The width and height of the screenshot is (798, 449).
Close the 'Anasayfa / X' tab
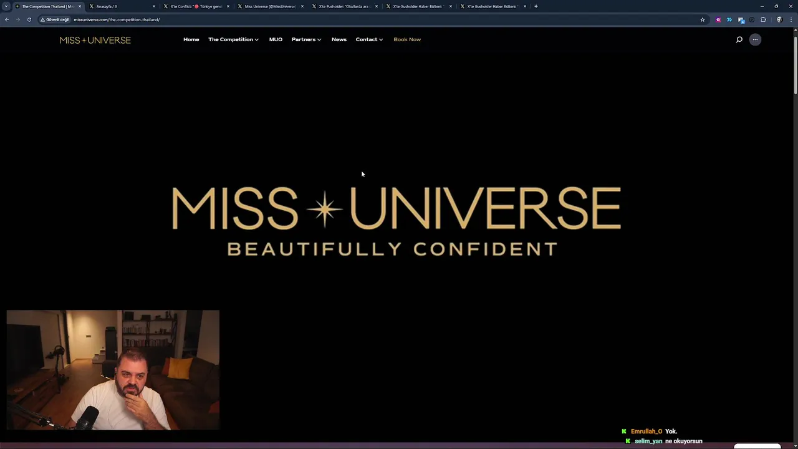point(154,6)
